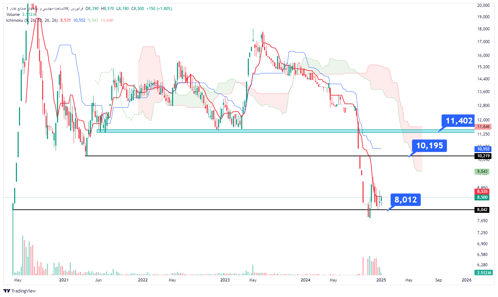Click the 2026 label on time axis
498x297 pixels.
(467, 280)
